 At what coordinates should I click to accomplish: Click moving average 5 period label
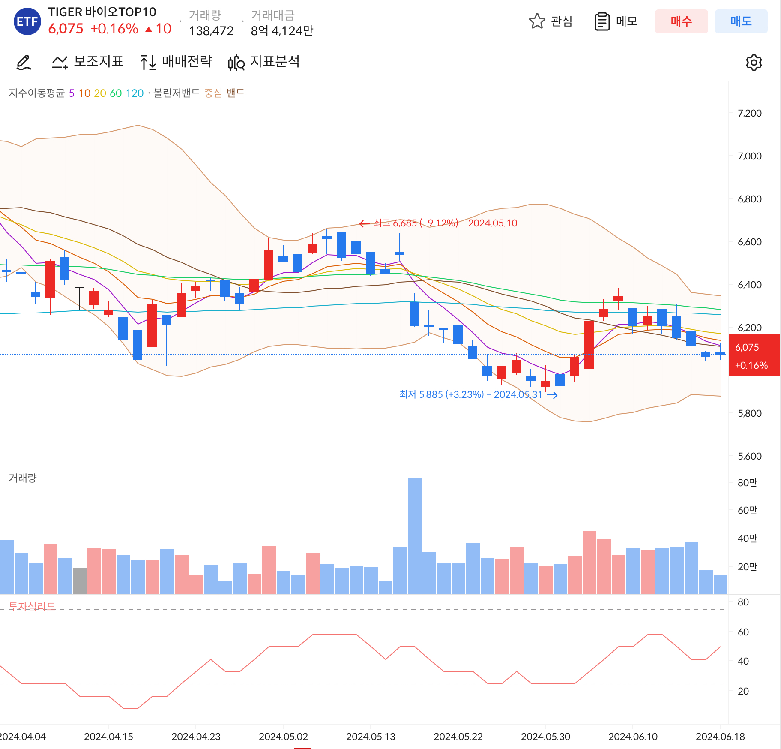tap(72, 93)
